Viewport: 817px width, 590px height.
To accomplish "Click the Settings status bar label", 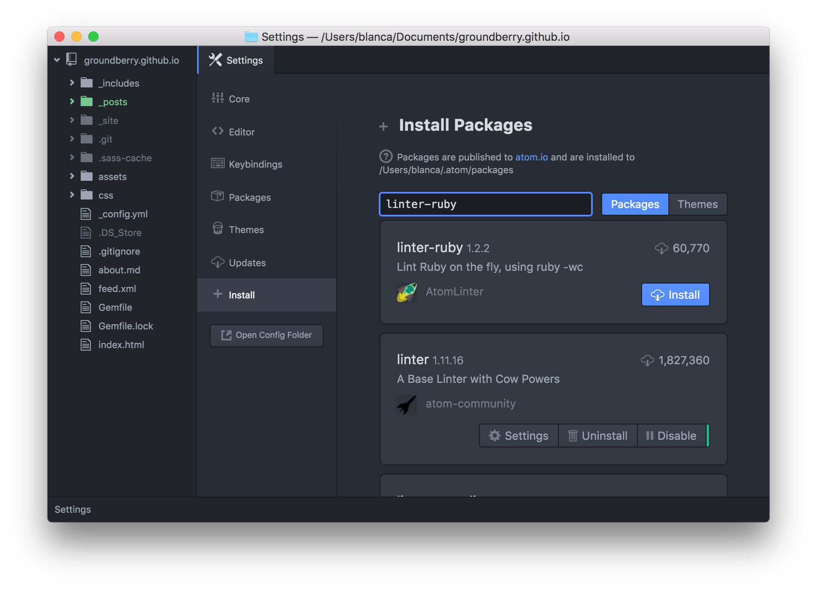I will (73, 509).
